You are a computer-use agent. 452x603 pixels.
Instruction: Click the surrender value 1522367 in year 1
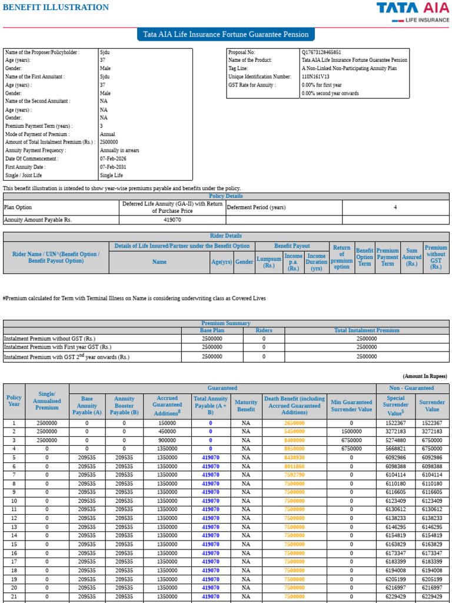click(x=431, y=423)
